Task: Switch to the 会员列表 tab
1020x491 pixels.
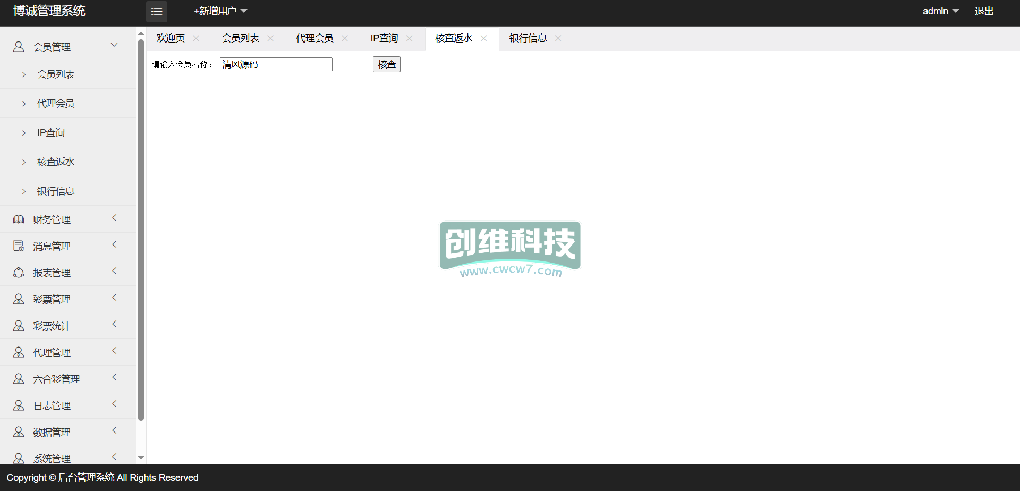Action: click(241, 38)
